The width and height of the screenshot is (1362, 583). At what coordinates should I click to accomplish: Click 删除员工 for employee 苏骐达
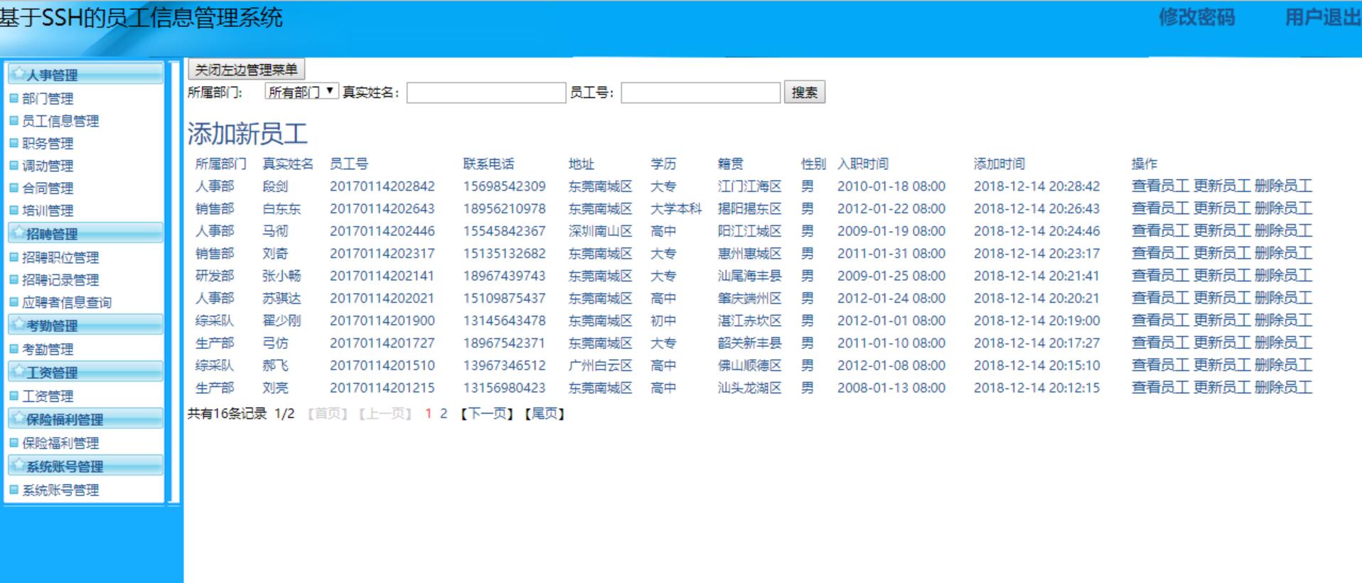(x=1283, y=298)
